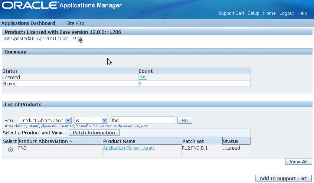This screenshot has width=314, height=183.
Task: Click Add to Support Cart button
Action: [283, 178]
